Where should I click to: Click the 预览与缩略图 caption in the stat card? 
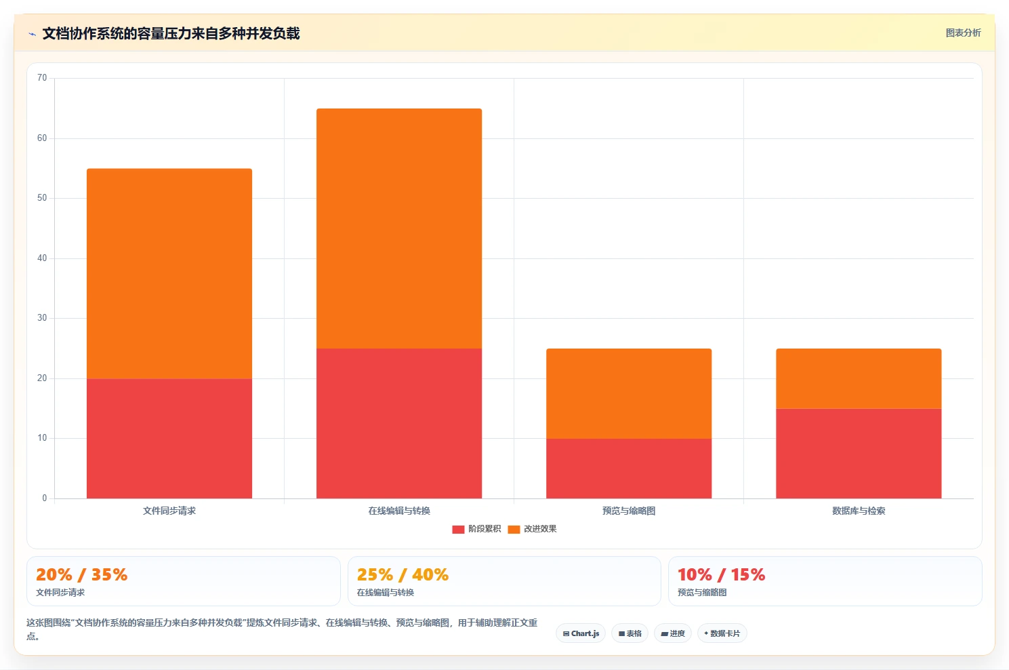pos(702,593)
